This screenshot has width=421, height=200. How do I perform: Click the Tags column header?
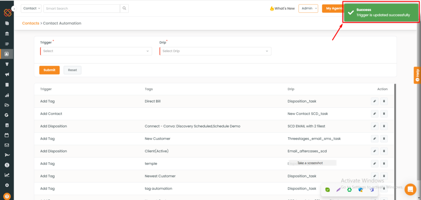pyautogui.click(x=149, y=89)
